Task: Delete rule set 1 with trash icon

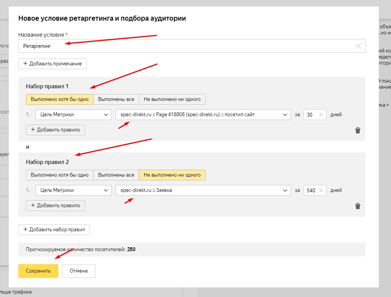Action: [357, 130]
